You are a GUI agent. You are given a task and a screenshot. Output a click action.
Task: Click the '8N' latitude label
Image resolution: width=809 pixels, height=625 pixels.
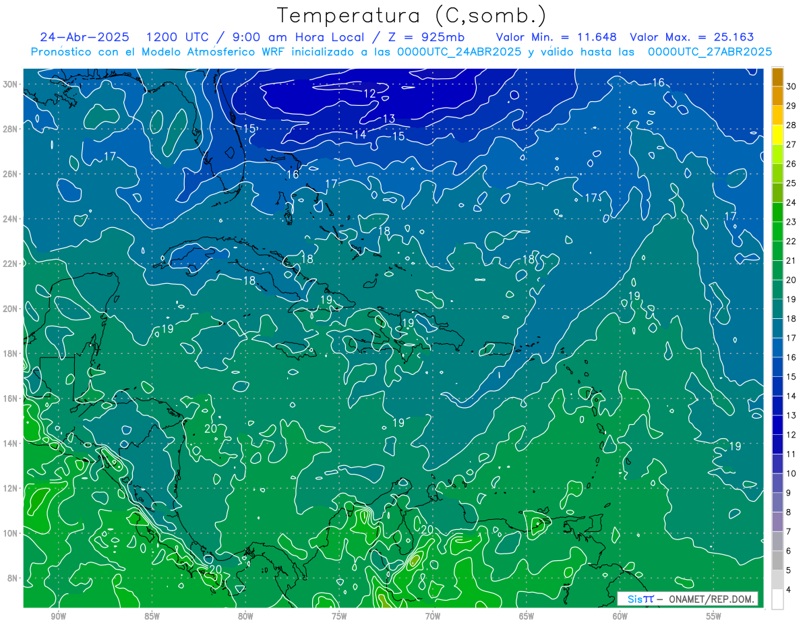(13, 578)
